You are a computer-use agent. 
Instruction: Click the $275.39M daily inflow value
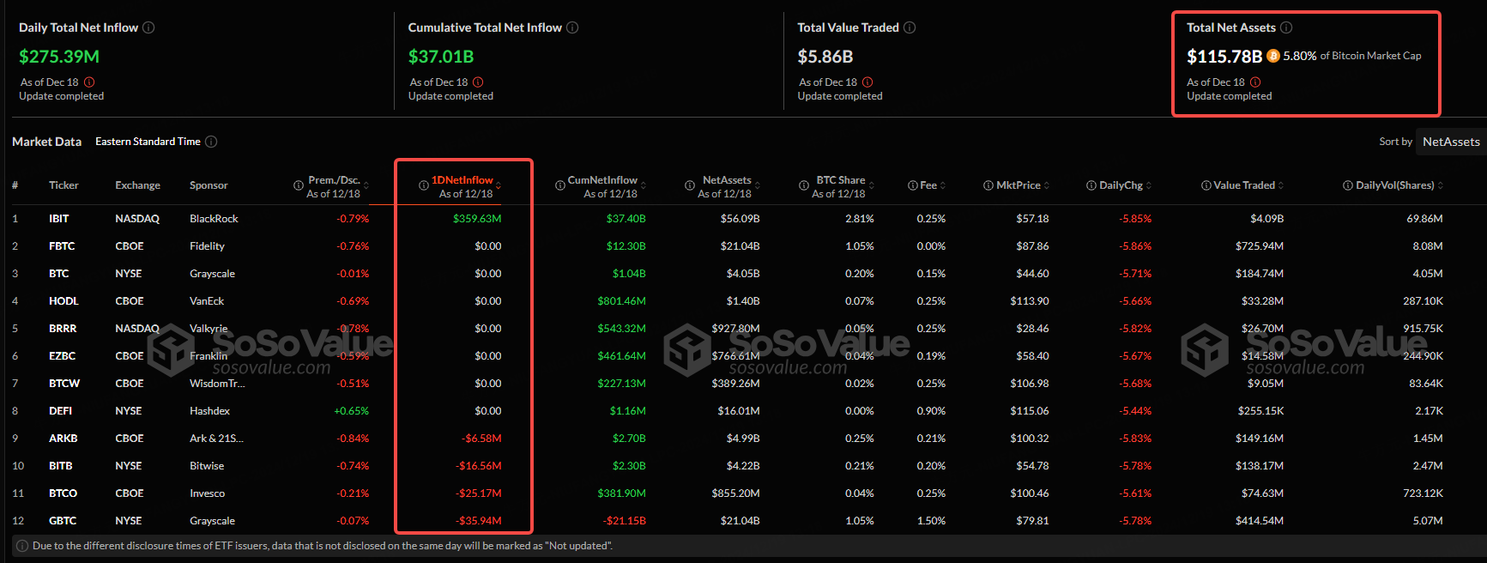pyautogui.click(x=59, y=57)
